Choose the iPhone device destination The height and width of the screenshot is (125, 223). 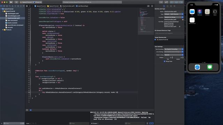[37, 2]
